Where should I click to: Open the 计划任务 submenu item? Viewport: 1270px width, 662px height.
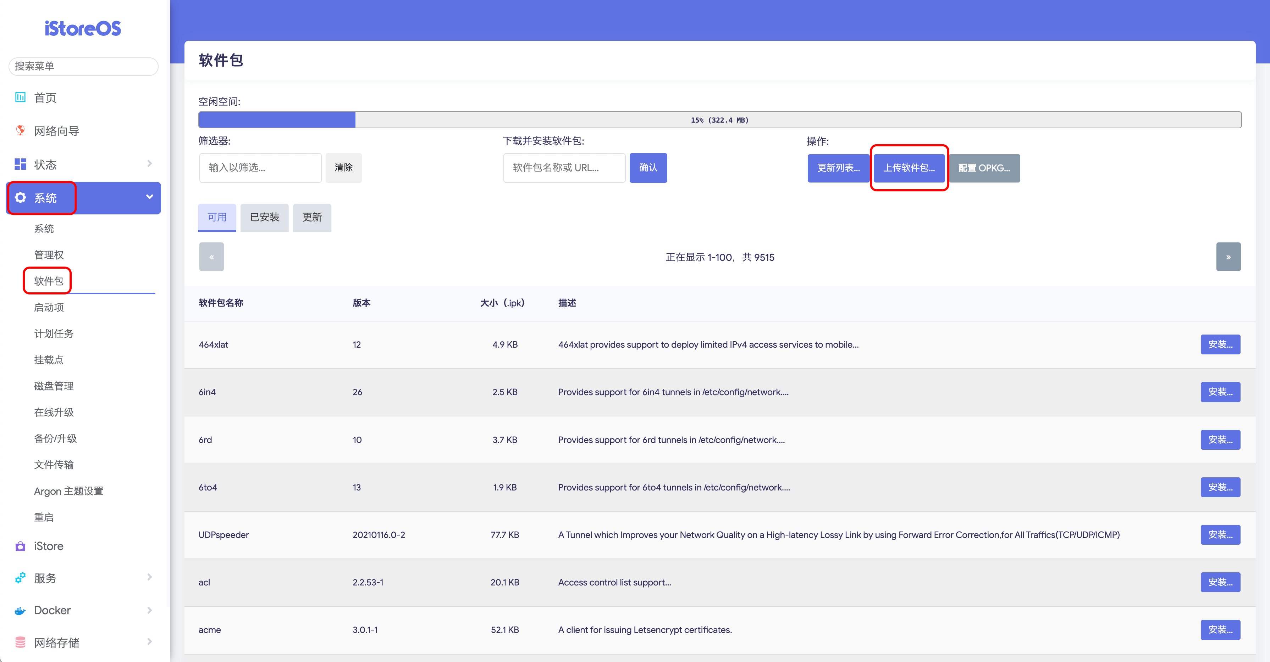[54, 333]
